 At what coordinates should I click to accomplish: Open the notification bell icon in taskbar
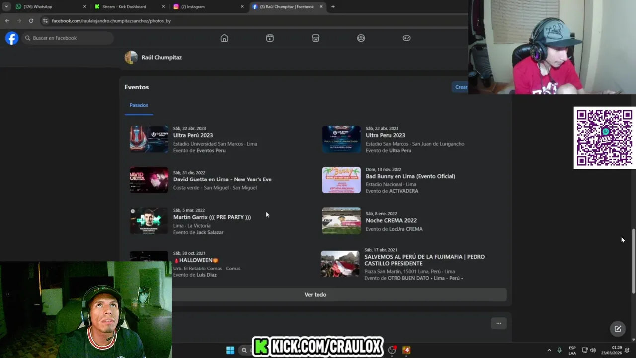coord(627,350)
